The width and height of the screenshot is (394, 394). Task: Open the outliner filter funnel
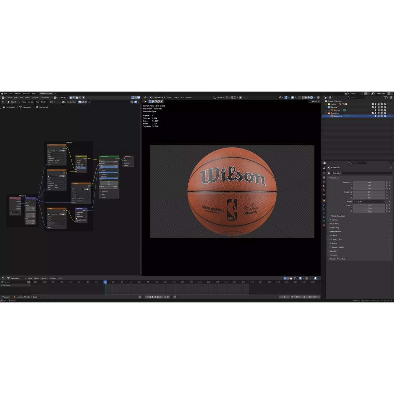pyautogui.click(x=386, y=97)
